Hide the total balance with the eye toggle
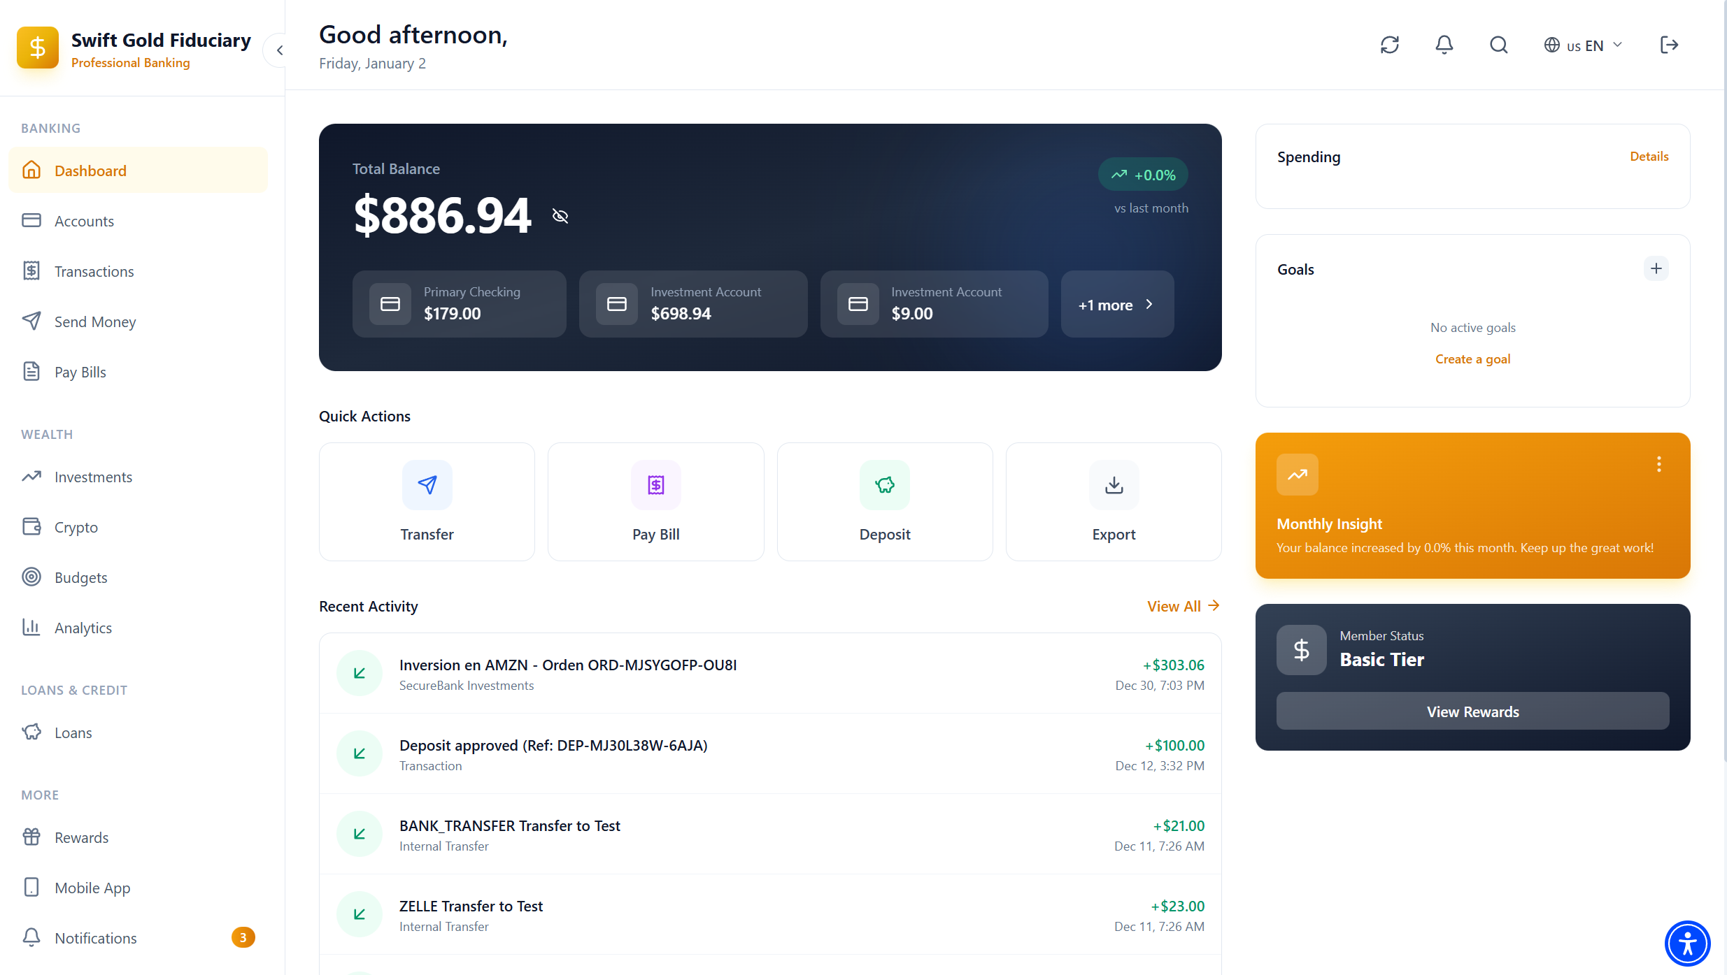 tap(560, 215)
